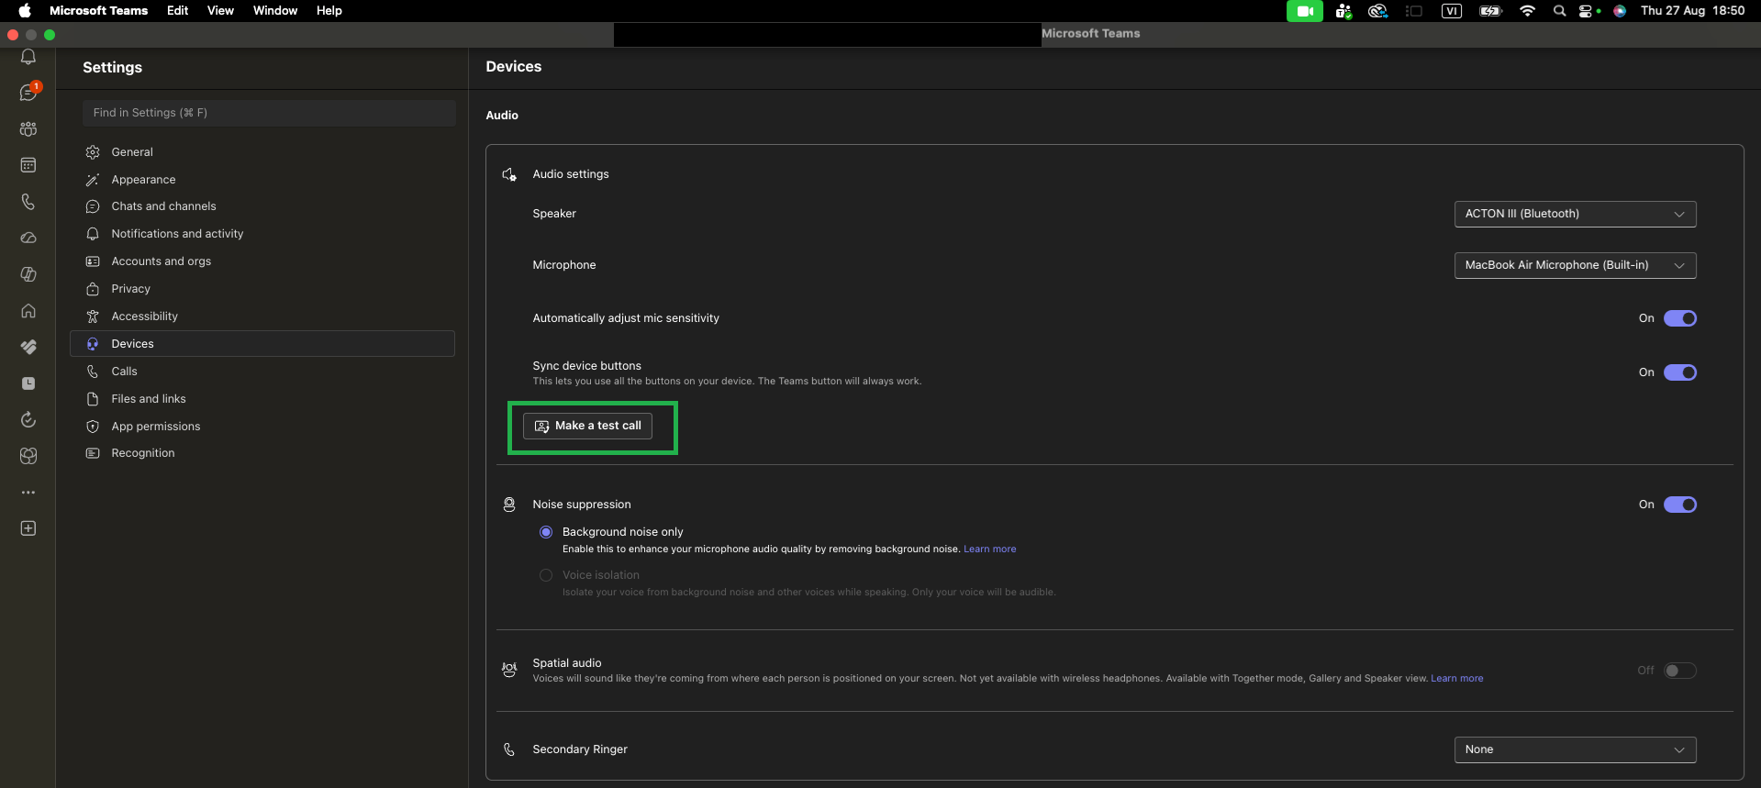The image size is (1761, 788).
Task: Go to Accounts and orgs settings
Action: coord(262,261)
